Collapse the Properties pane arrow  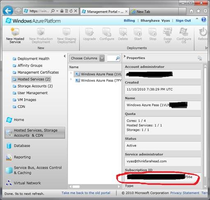click(125, 56)
